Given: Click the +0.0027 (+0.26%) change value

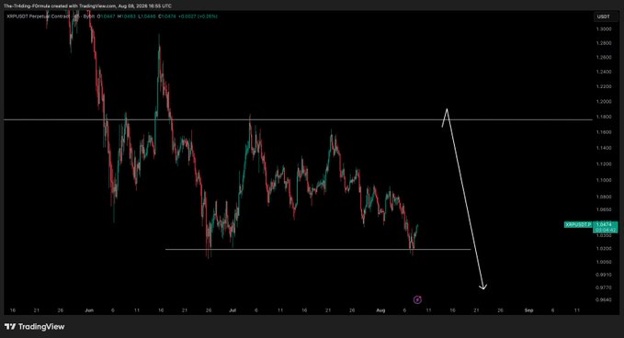Looking at the screenshot, I should click(x=198, y=17).
